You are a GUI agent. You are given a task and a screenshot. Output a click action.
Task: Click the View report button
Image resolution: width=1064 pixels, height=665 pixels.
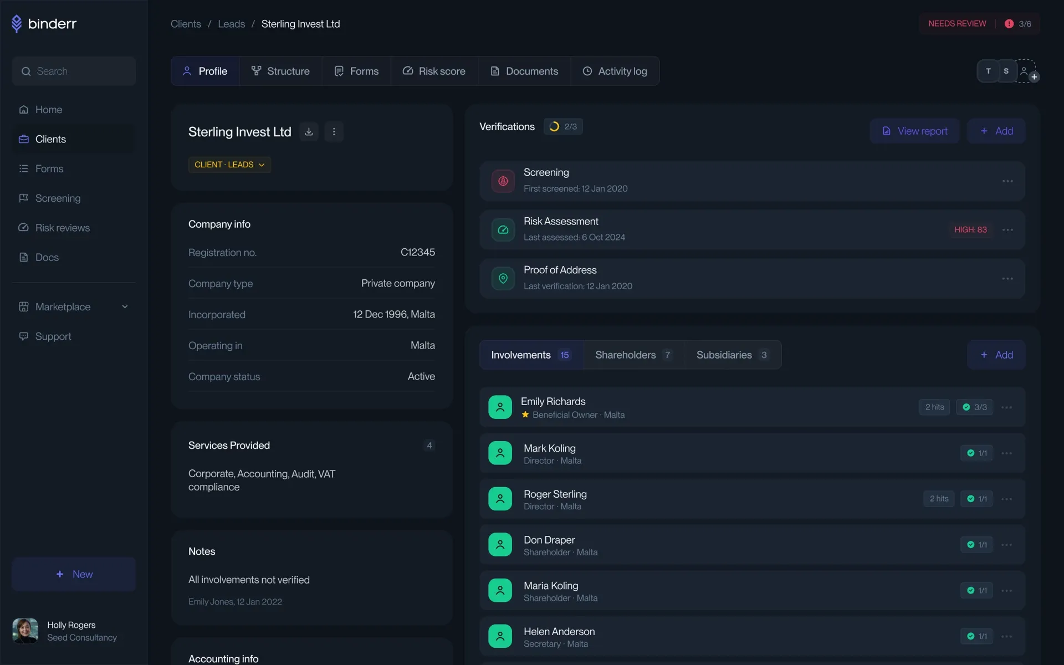[914, 131]
